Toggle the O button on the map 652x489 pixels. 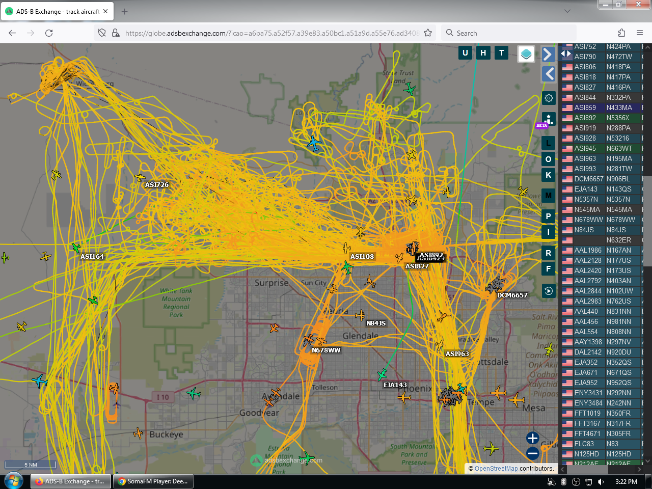(549, 159)
